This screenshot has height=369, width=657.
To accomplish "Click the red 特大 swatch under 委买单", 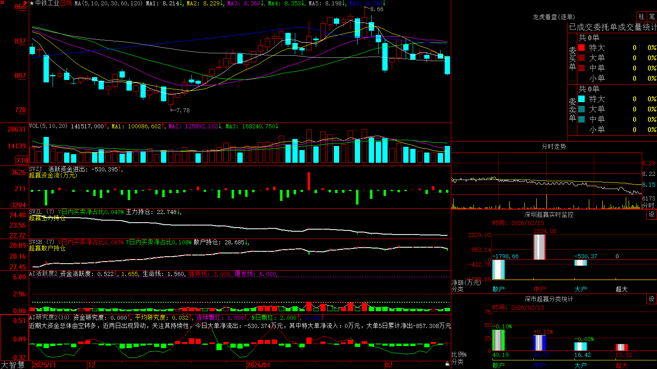I will 581,48.
